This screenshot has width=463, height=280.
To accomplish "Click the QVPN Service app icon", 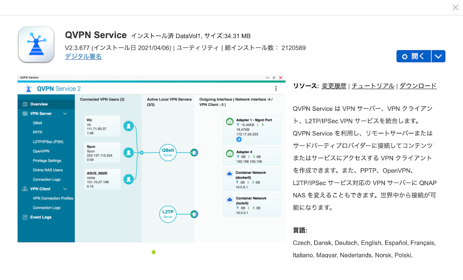I will pyautogui.click(x=36, y=44).
